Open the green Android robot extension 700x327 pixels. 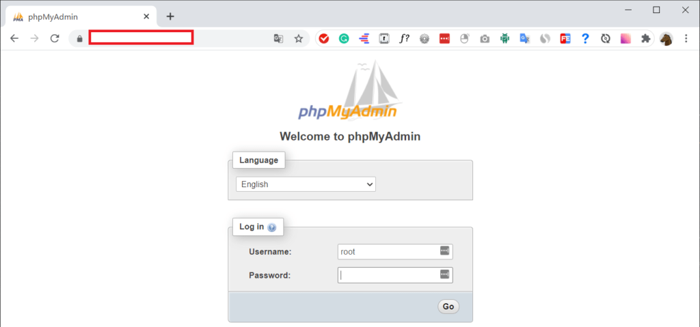click(505, 39)
